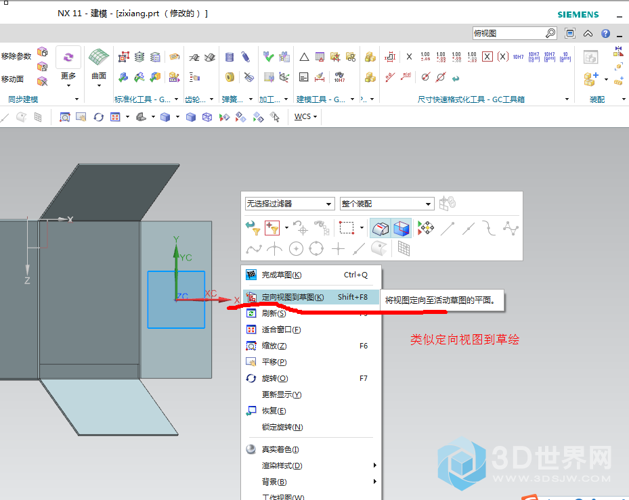Viewport: 629px width, 500px height.
Task: Select 完成草图(K) in context menu
Action: (x=311, y=275)
